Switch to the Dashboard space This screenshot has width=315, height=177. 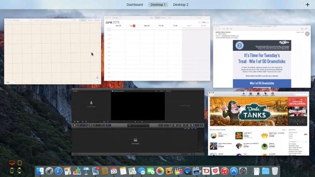coord(134,4)
